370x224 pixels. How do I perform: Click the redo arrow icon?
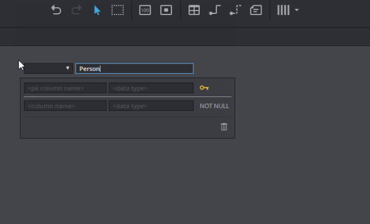click(76, 10)
